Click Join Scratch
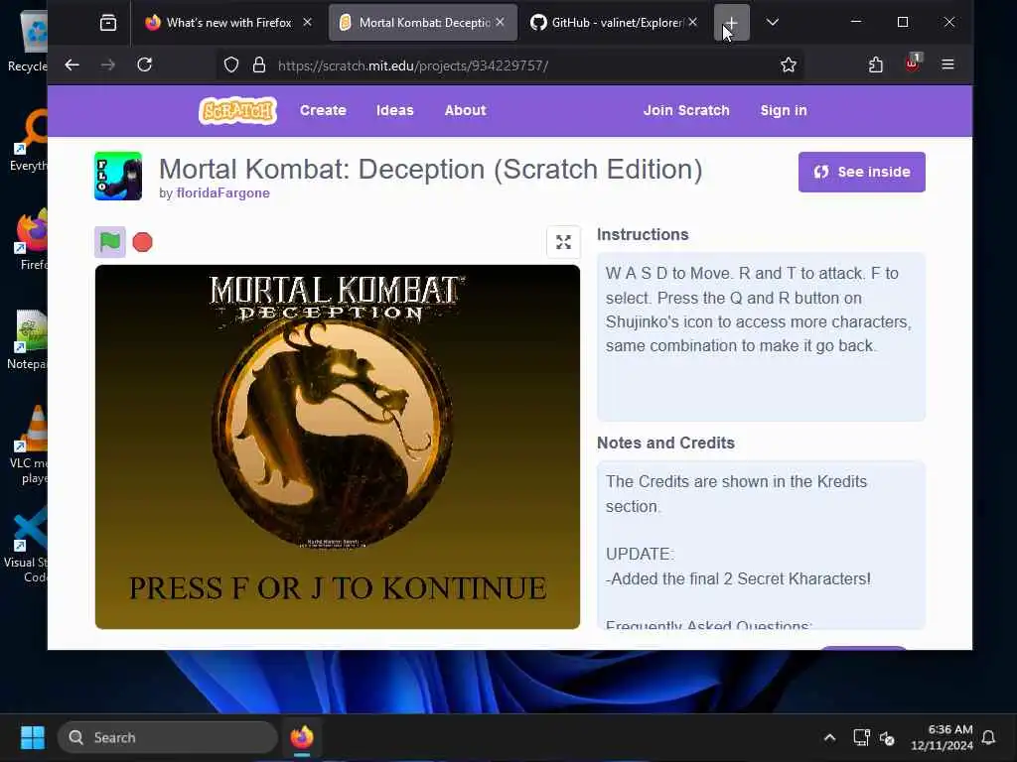Image resolution: width=1017 pixels, height=762 pixels. [x=686, y=111]
